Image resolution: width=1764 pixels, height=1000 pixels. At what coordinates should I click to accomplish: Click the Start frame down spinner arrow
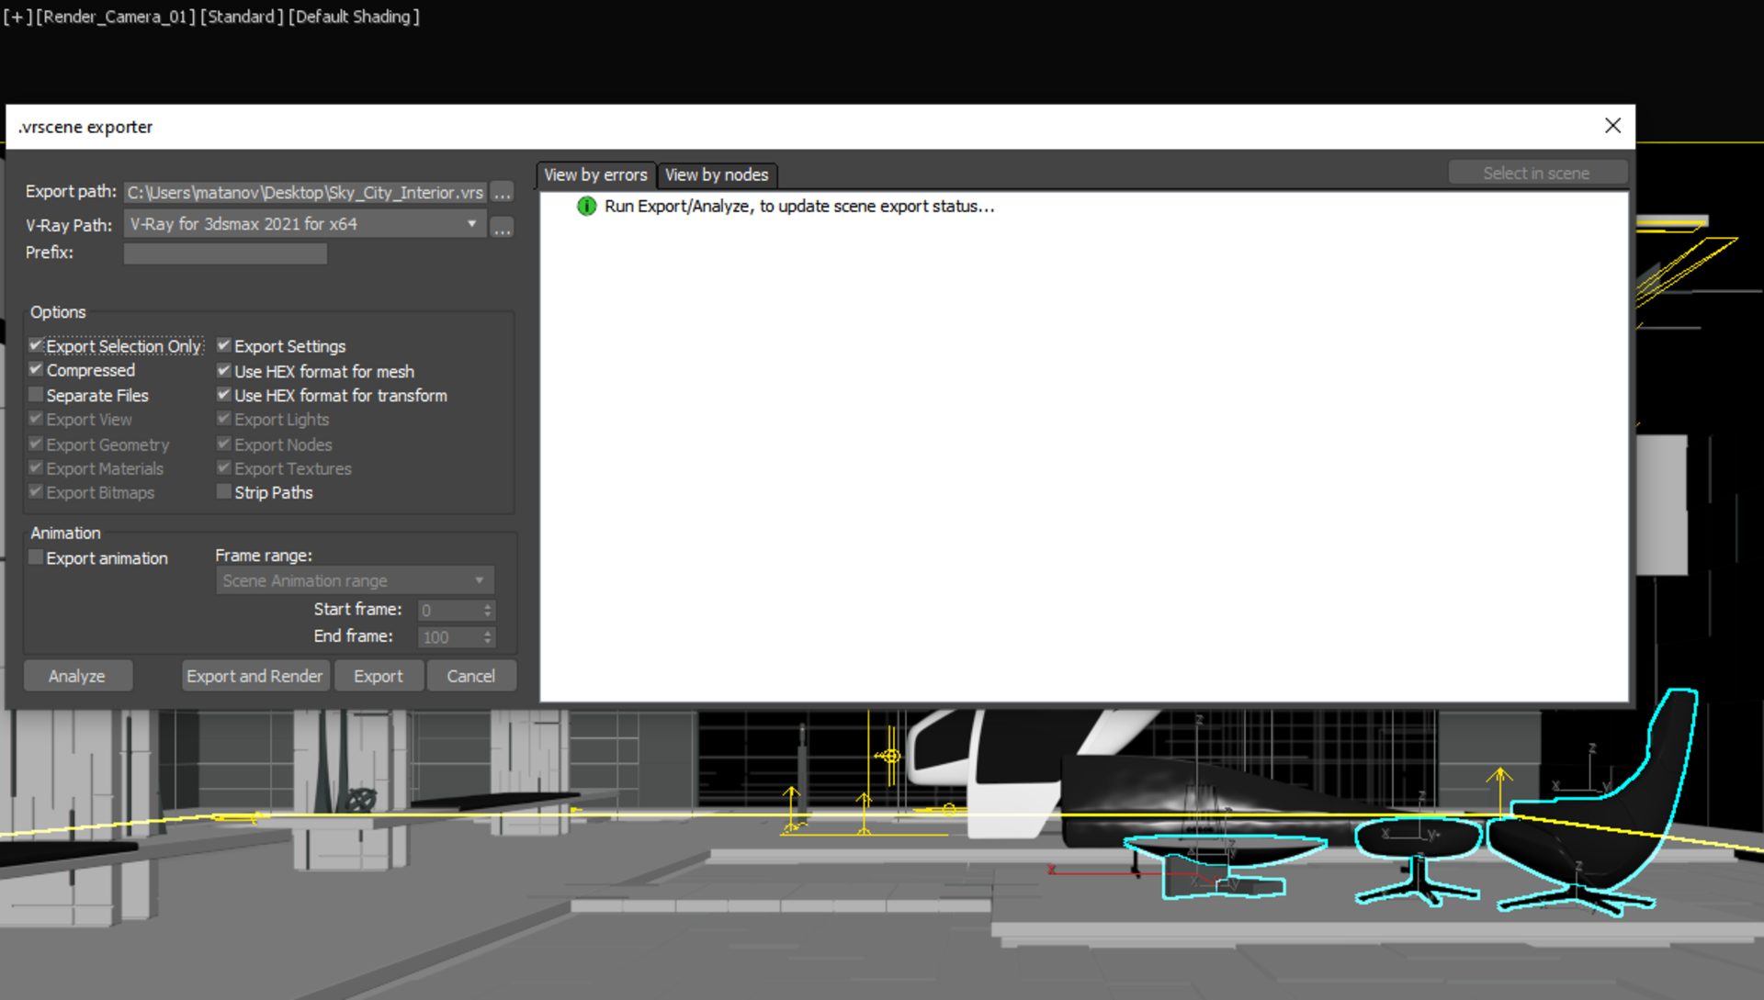coord(488,613)
